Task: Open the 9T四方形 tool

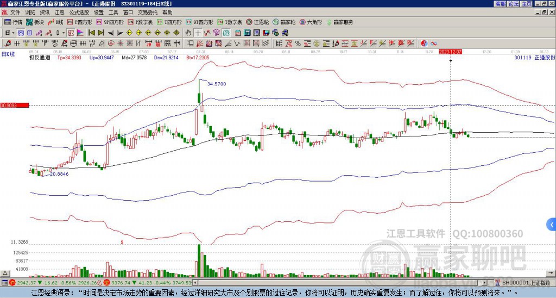Action: pos(199,22)
